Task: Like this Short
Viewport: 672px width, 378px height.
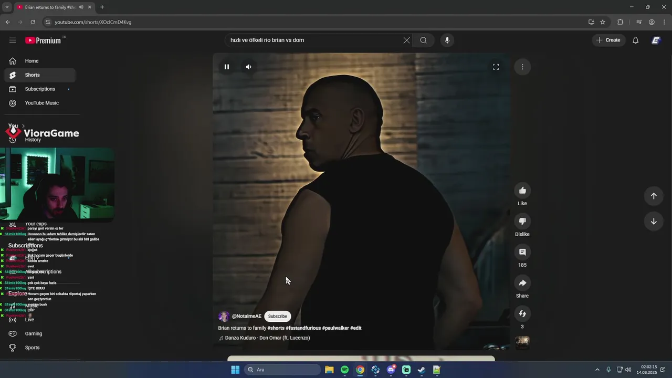Action: [x=522, y=191]
